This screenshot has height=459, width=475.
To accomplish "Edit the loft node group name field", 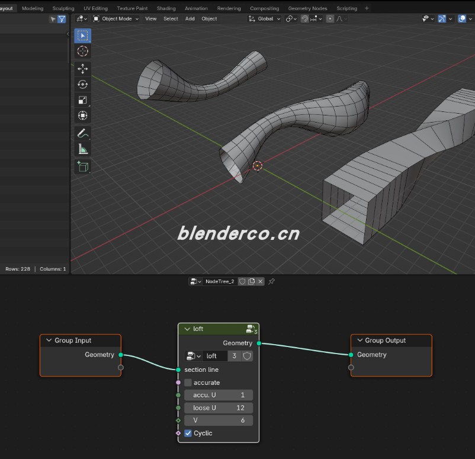I will click(215, 356).
